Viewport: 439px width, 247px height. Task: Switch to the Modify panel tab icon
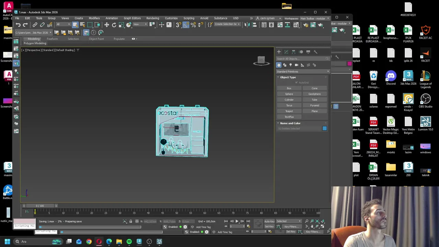click(286, 52)
